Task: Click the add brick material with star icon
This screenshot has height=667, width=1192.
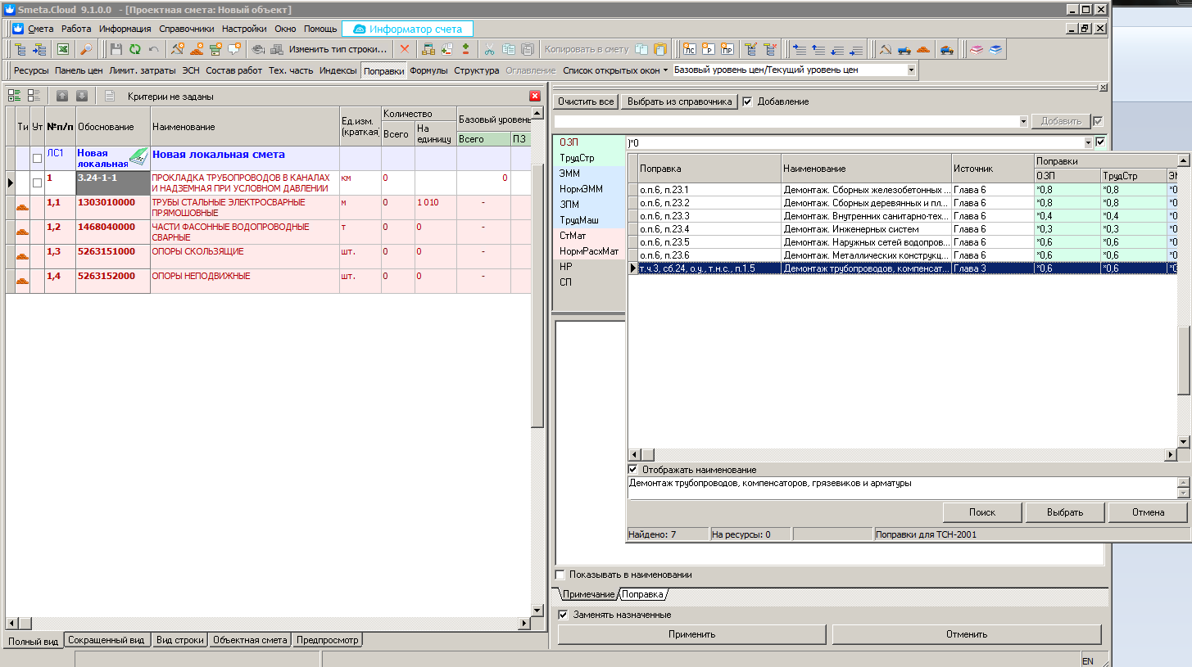Action: (197, 49)
